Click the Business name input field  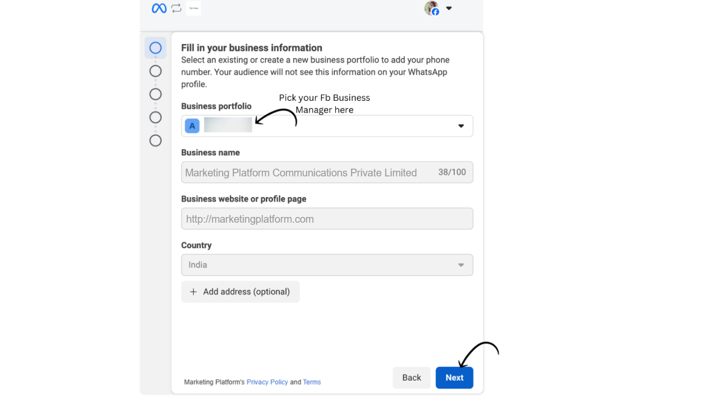coord(327,172)
